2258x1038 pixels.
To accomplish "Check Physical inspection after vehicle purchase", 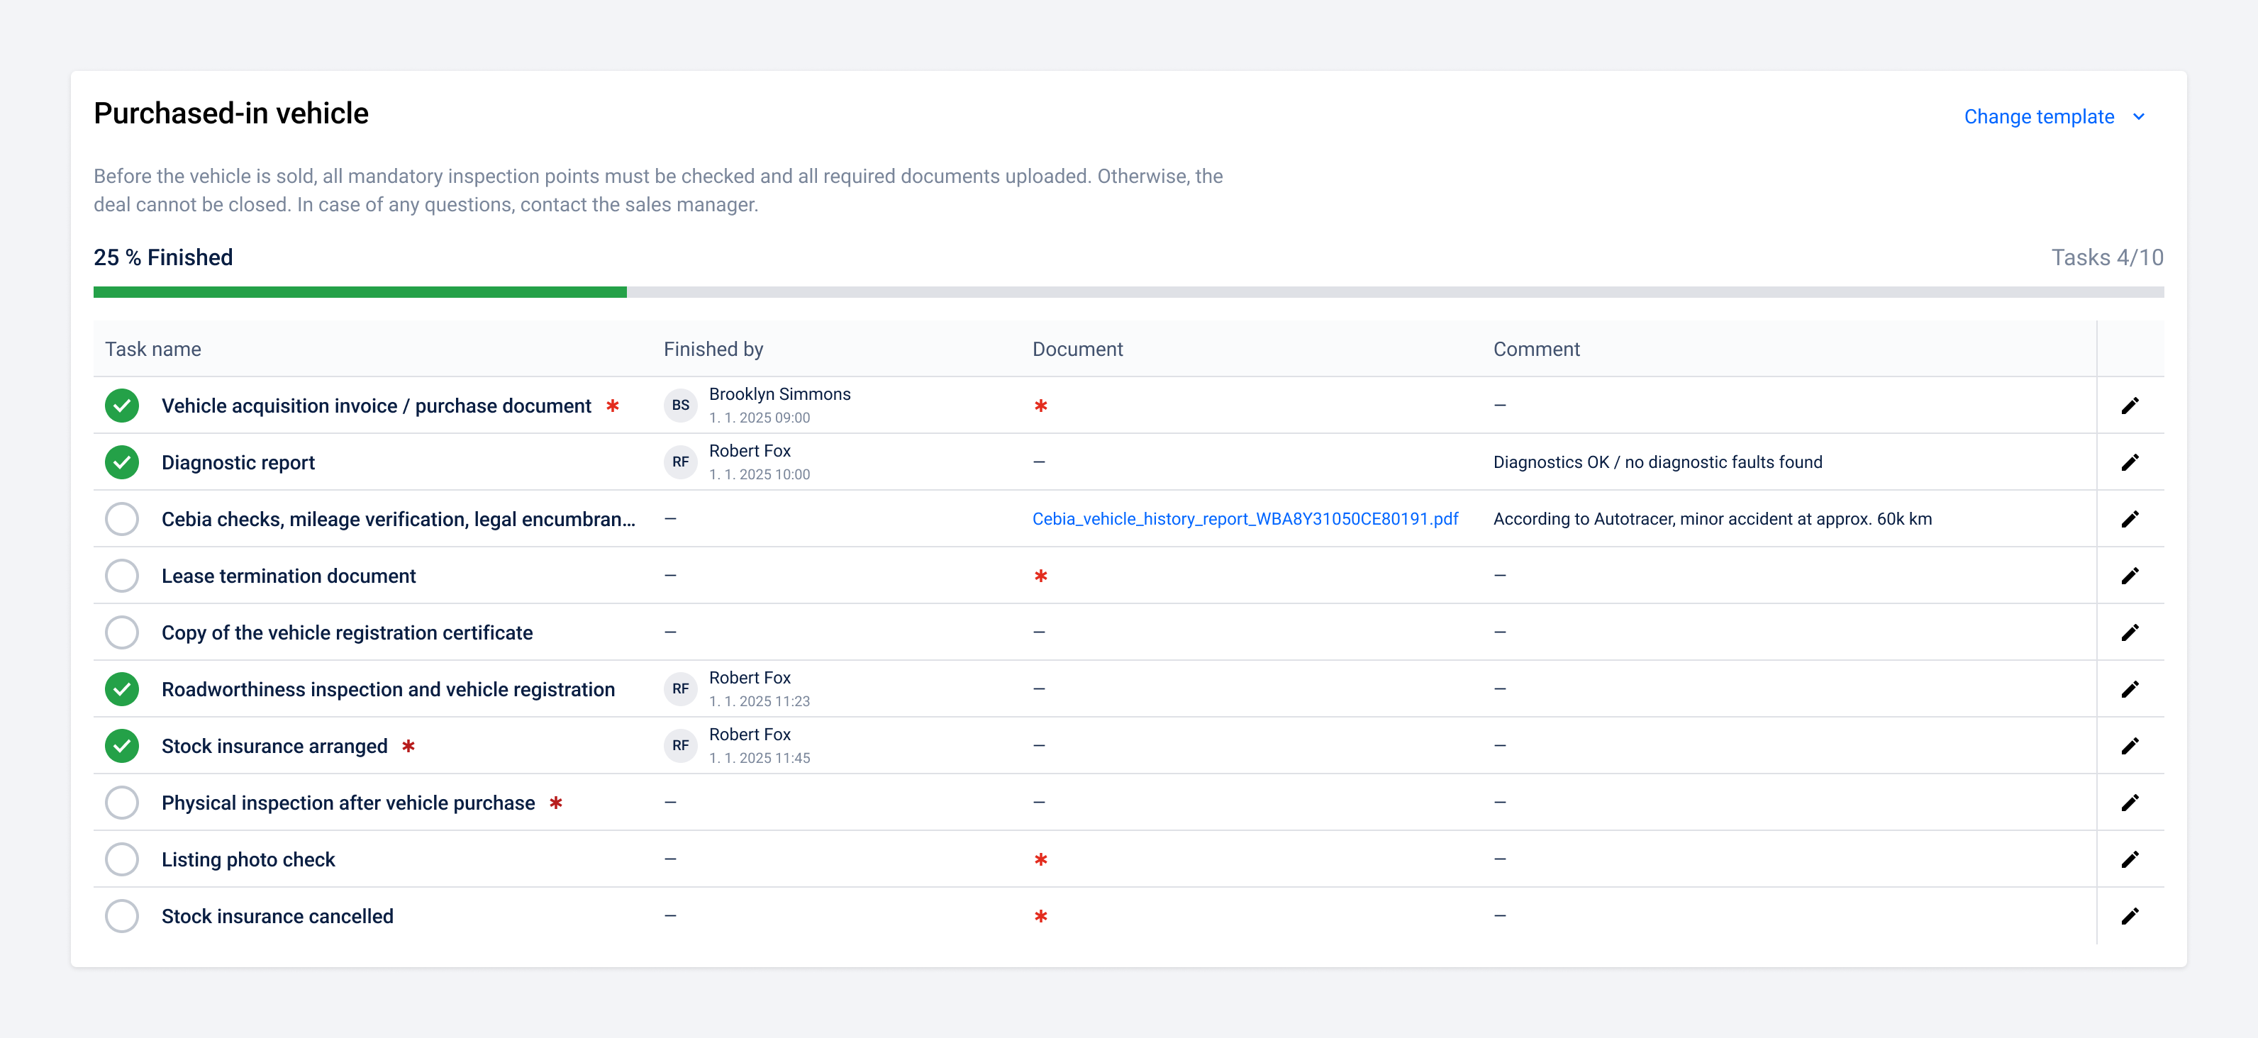I will coord(122,802).
